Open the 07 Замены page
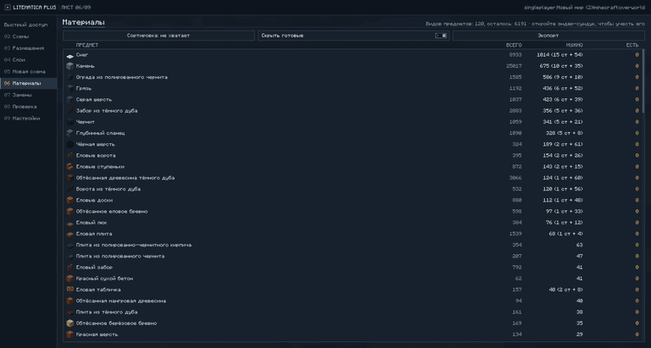 28,95
